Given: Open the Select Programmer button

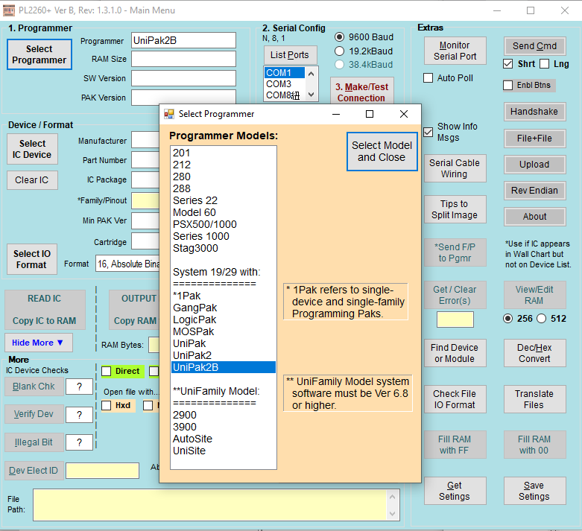Looking at the screenshot, I should (39, 54).
